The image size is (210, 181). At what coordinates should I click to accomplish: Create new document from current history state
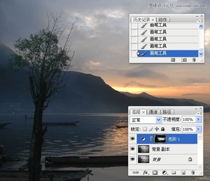(x=173, y=60)
